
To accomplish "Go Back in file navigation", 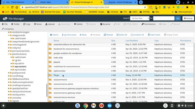I will (83, 35).
